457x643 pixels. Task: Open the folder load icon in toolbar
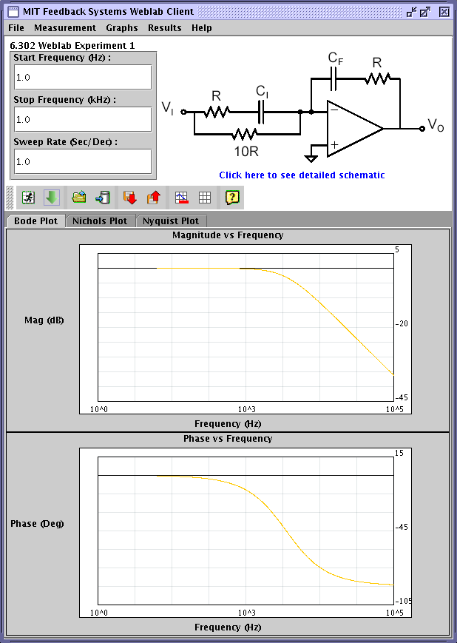tap(79, 198)
